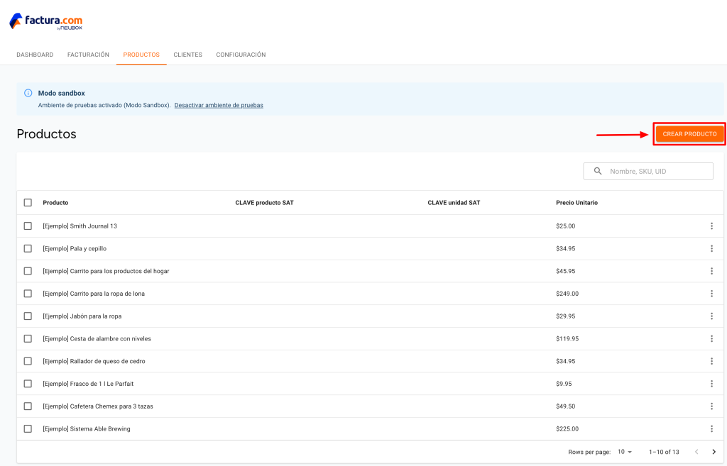The height and width of the screenshot is (466, 727).
Task: Toggle the select-all products checkbox
Action: (x=28, y=202)
